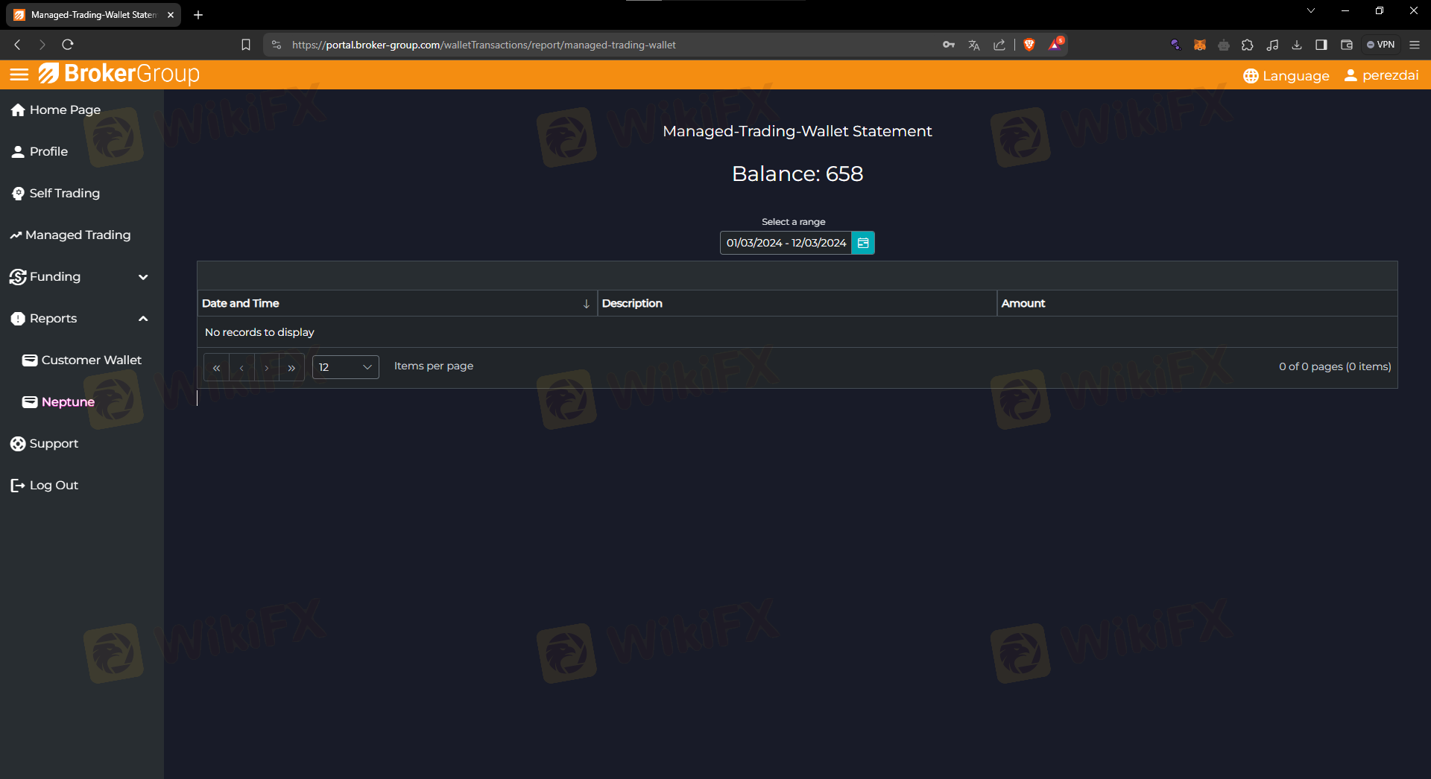Open the browser downloads icon
The width and height of the screenshot is (1431, 779).
point(1297,45)
